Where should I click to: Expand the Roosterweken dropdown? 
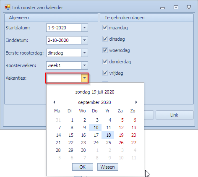[x=84, y=65]
